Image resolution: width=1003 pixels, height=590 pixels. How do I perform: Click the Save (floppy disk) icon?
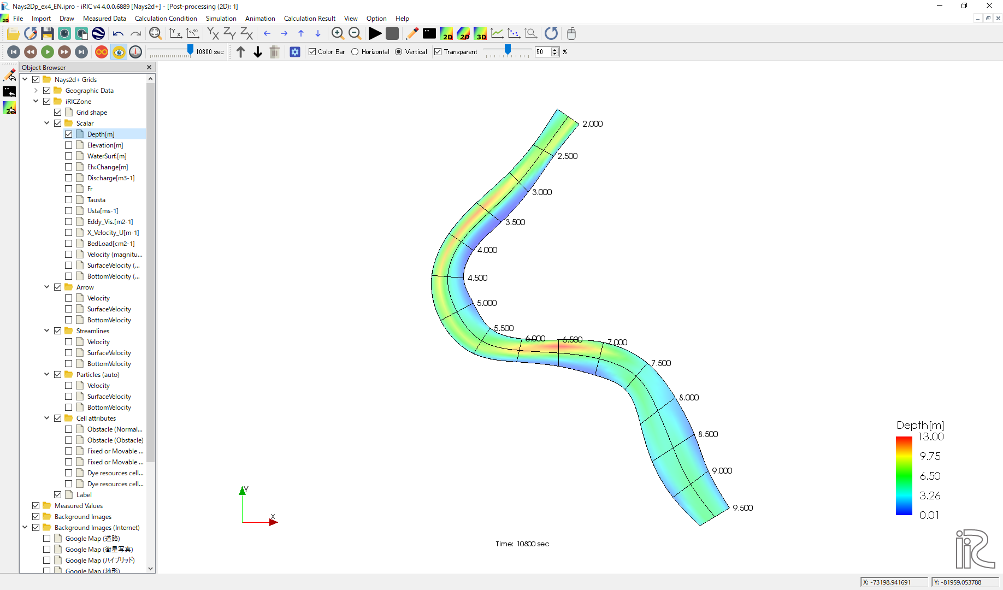48,34
